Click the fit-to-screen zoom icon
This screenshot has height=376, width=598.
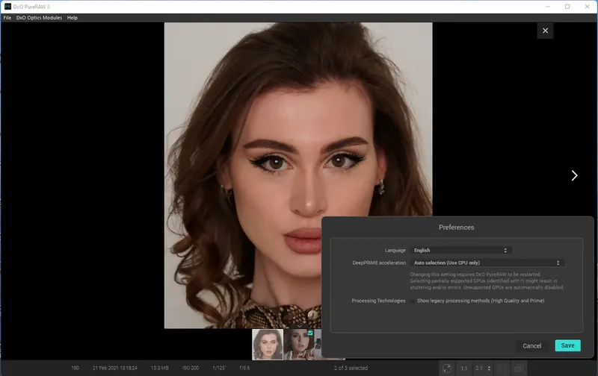click(446, 368)
